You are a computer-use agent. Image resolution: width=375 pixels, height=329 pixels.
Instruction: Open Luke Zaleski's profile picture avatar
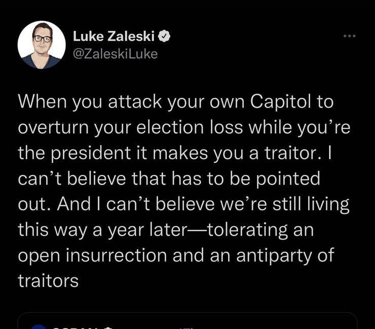[42, 45]
